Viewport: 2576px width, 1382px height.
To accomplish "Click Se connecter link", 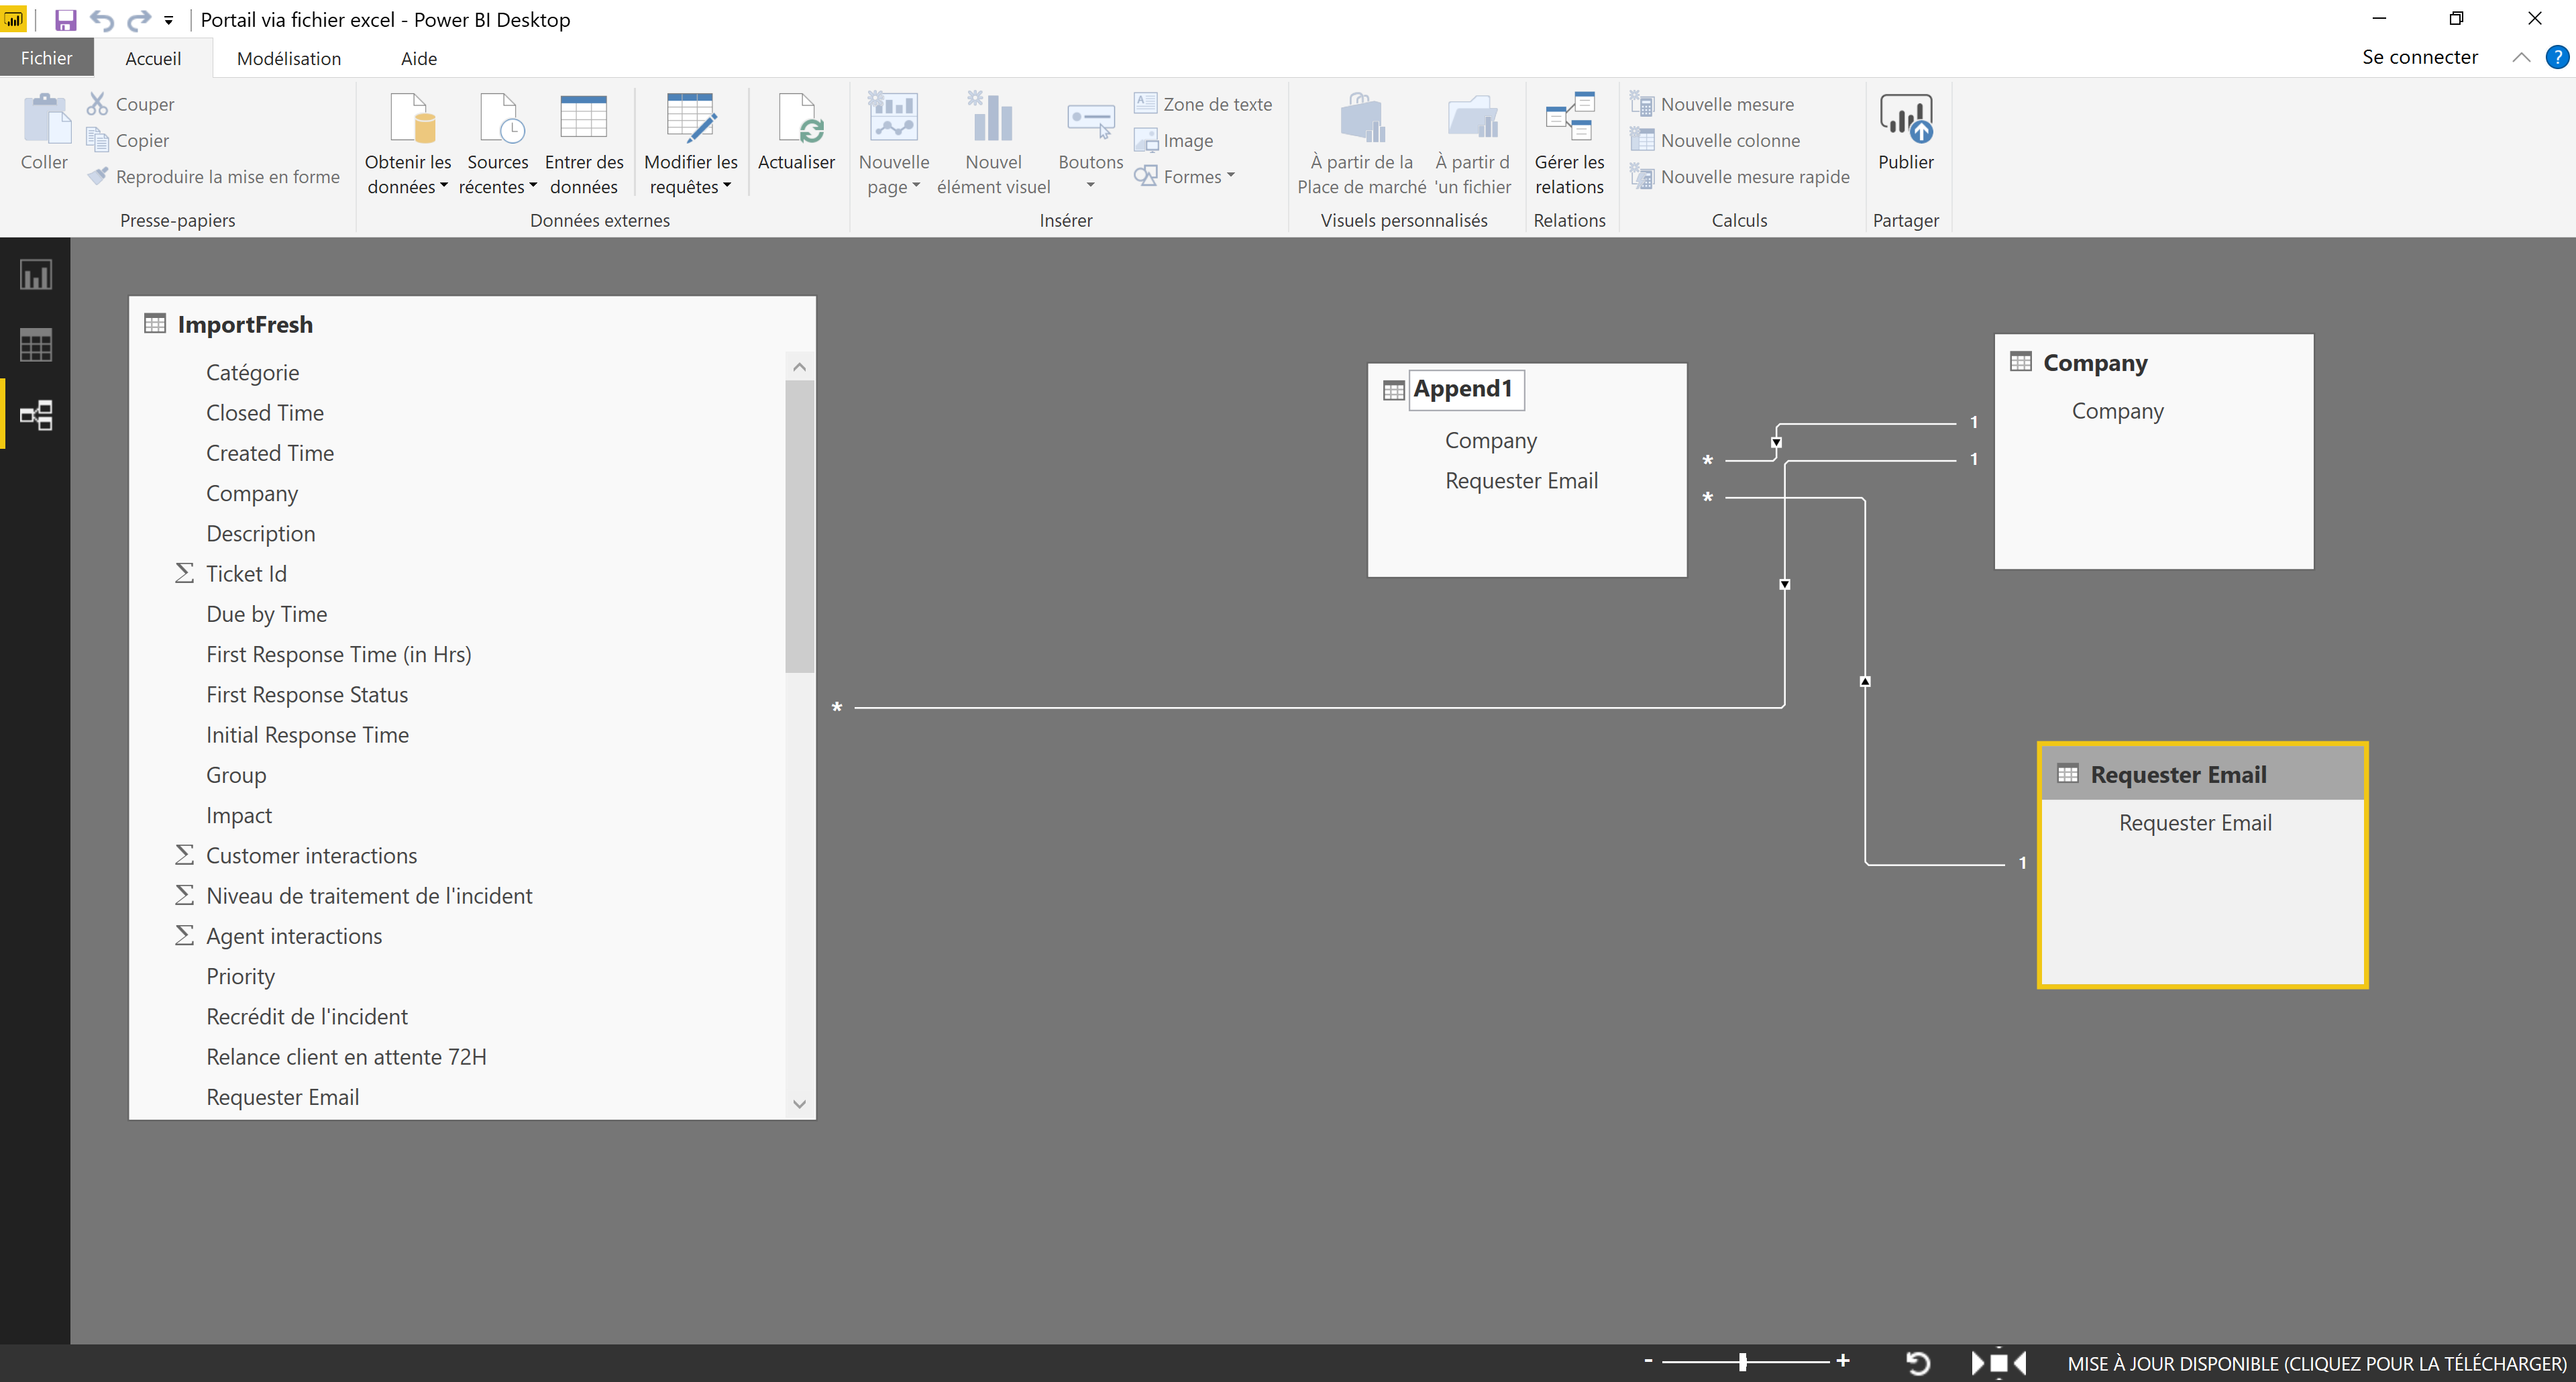I will click(2420, 57).
